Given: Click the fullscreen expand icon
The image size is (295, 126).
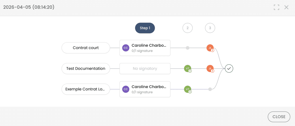Looking at the screenshot, I should (x=277, y=7).
